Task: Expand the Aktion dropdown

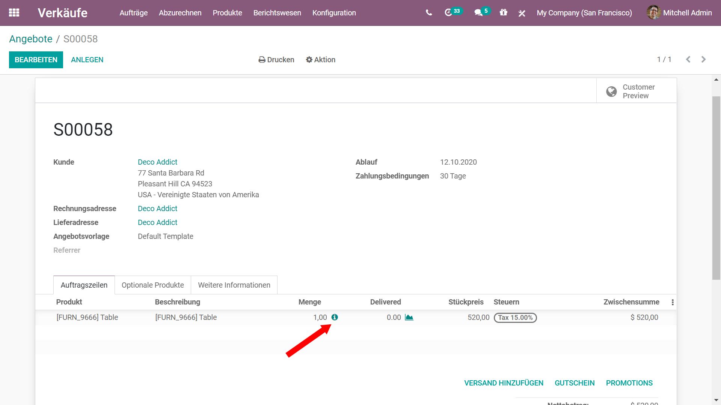Action: 320,60
